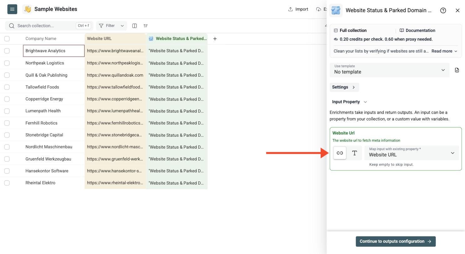
Task: Click the column layout icon
Action: [135, 26]
